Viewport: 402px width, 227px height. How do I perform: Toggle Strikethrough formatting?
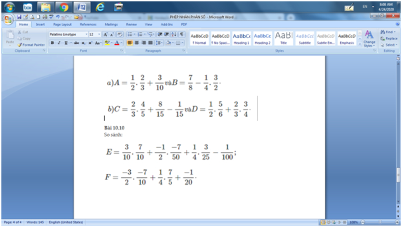[77, 43]
